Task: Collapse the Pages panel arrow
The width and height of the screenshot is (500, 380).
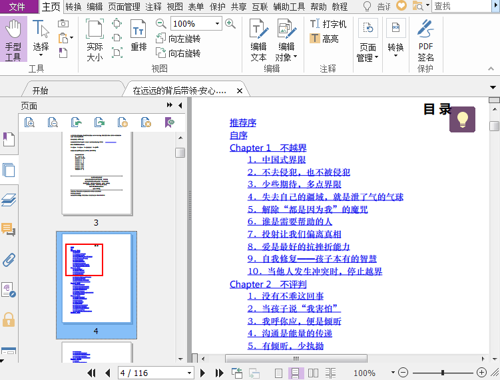Action: click(x=180, y=105)
